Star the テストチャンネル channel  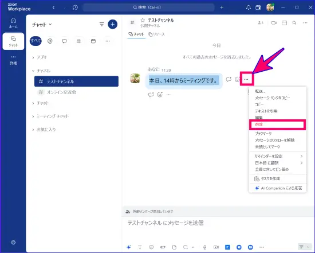pos(143,20)
